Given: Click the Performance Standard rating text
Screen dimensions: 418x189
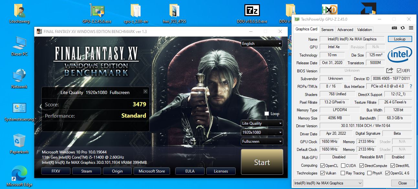Looking at the screenshot, I should click(x=134, y=116).
